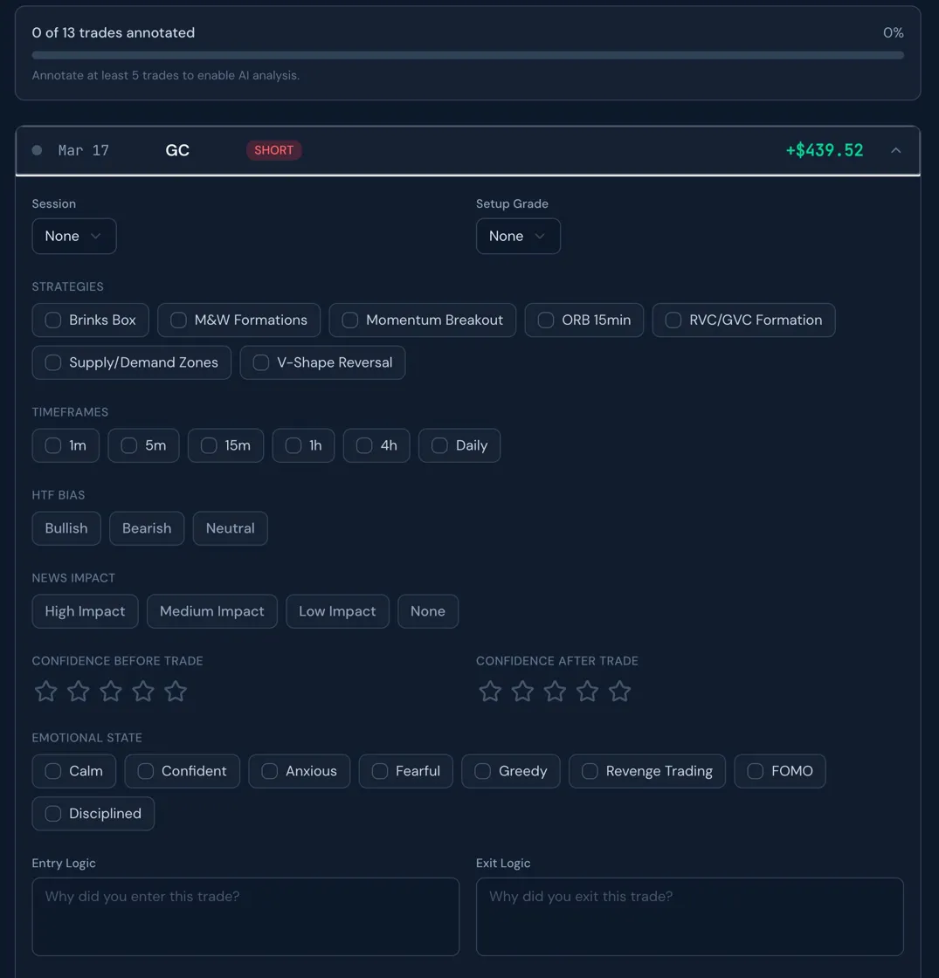Open the Setup Grade dropdown
Image resolution: width=939 pixels, height=978 pixels.
[x=518, y=236]
